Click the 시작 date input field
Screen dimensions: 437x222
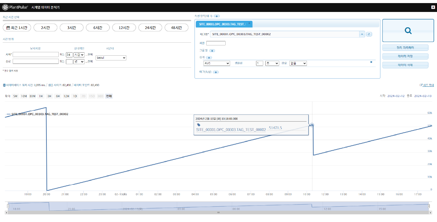(36, 54)
